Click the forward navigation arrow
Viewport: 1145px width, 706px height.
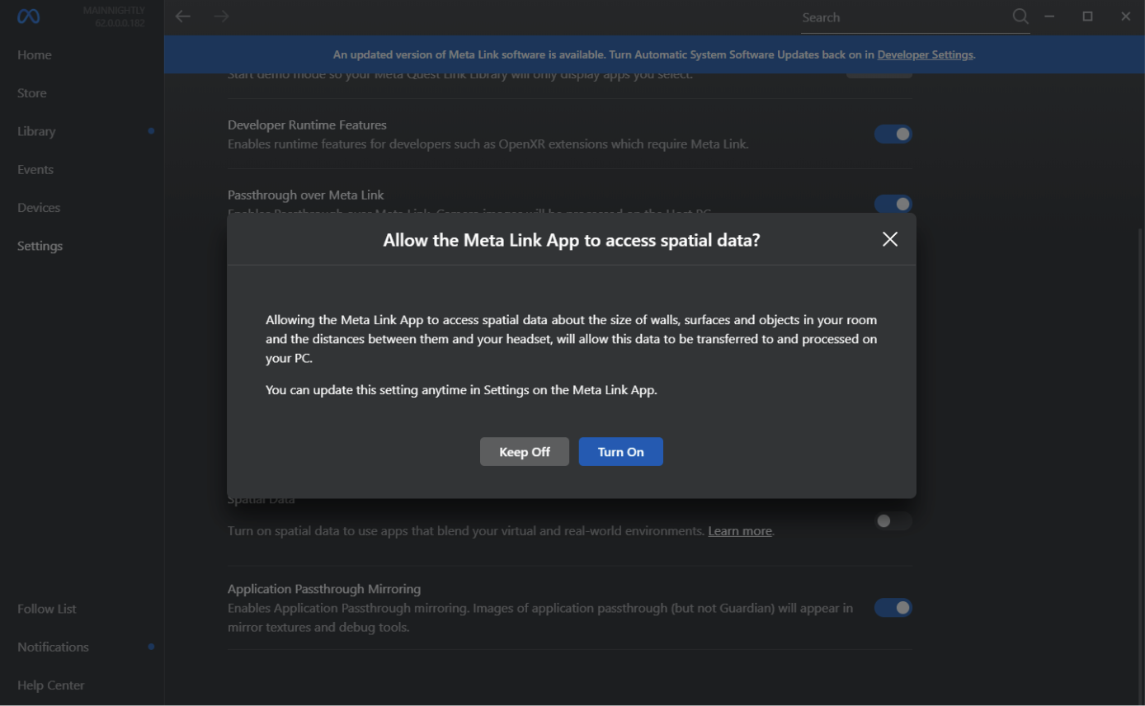point(221,16)
